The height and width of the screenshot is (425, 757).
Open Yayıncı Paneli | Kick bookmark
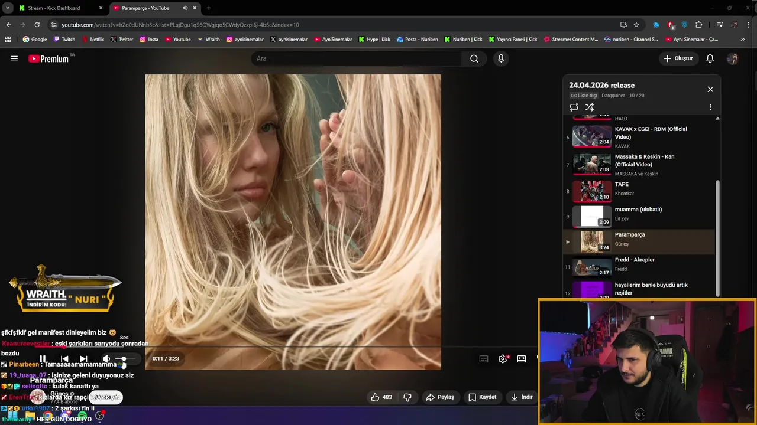pyautogui.click(x=513, y=40)
